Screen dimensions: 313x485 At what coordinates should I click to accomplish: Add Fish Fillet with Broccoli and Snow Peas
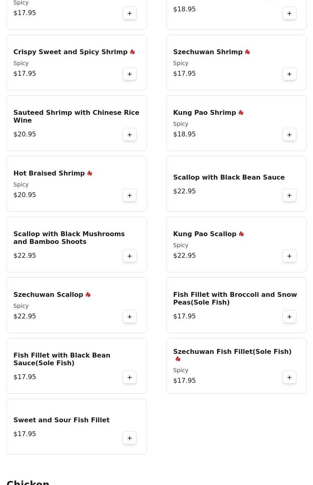click(x=289, y=316)
